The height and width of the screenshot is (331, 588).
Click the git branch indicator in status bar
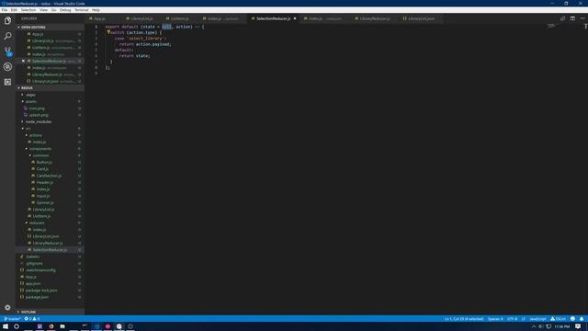[12, 319]
